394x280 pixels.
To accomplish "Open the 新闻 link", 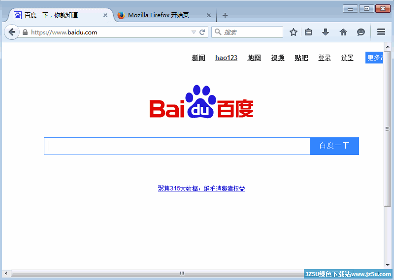I will pos(198,58).
